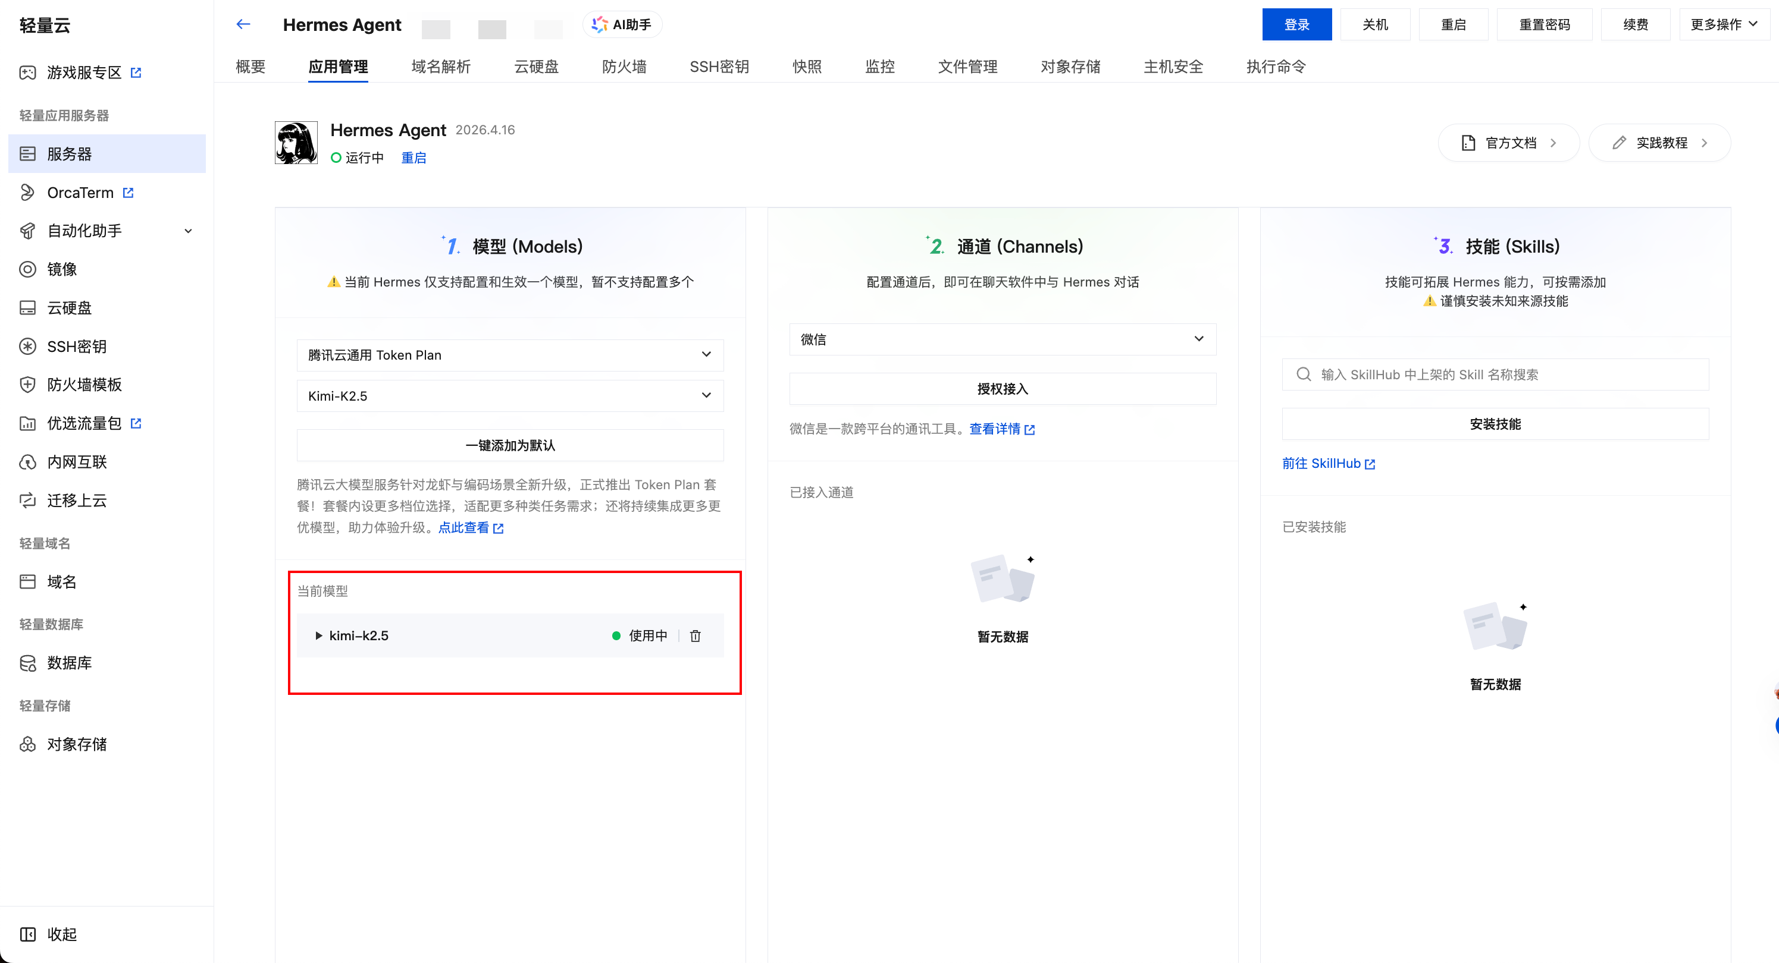Click the back arrow icon

[x=242, y=24]
